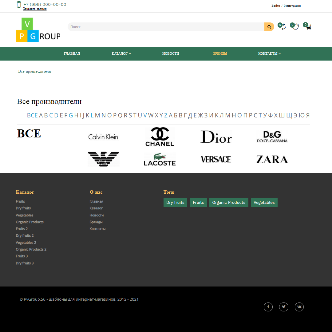This screenshot has width=332, height=332.
Task: Open the wishlist heart icon
Action: coord(295,27)
